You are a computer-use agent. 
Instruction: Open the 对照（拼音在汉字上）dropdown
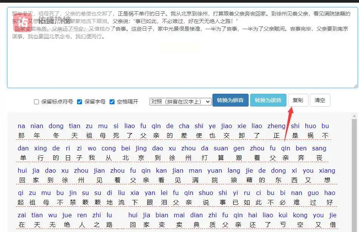click(180, 102)
